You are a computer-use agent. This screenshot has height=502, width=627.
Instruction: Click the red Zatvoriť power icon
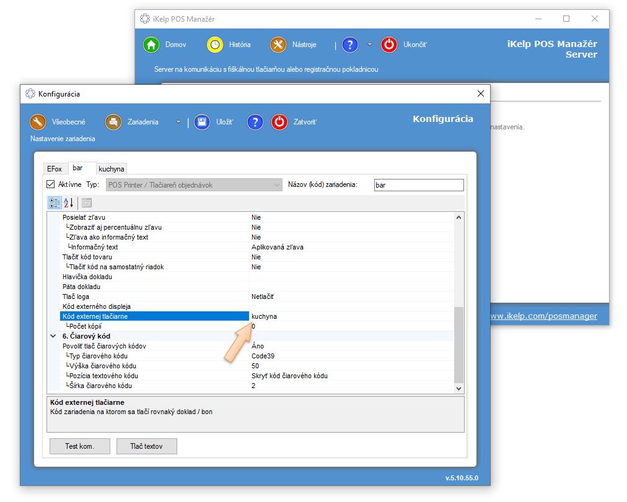(279, 122)
